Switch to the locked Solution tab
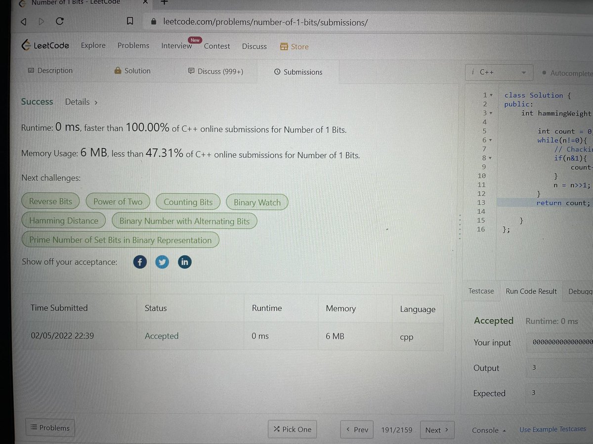The image size is (593, 444). pos(132,71)
